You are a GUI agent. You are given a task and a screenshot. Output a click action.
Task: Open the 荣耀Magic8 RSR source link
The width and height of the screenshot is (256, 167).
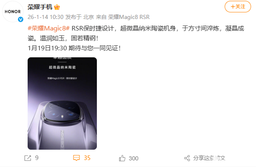tap(129, 17)
